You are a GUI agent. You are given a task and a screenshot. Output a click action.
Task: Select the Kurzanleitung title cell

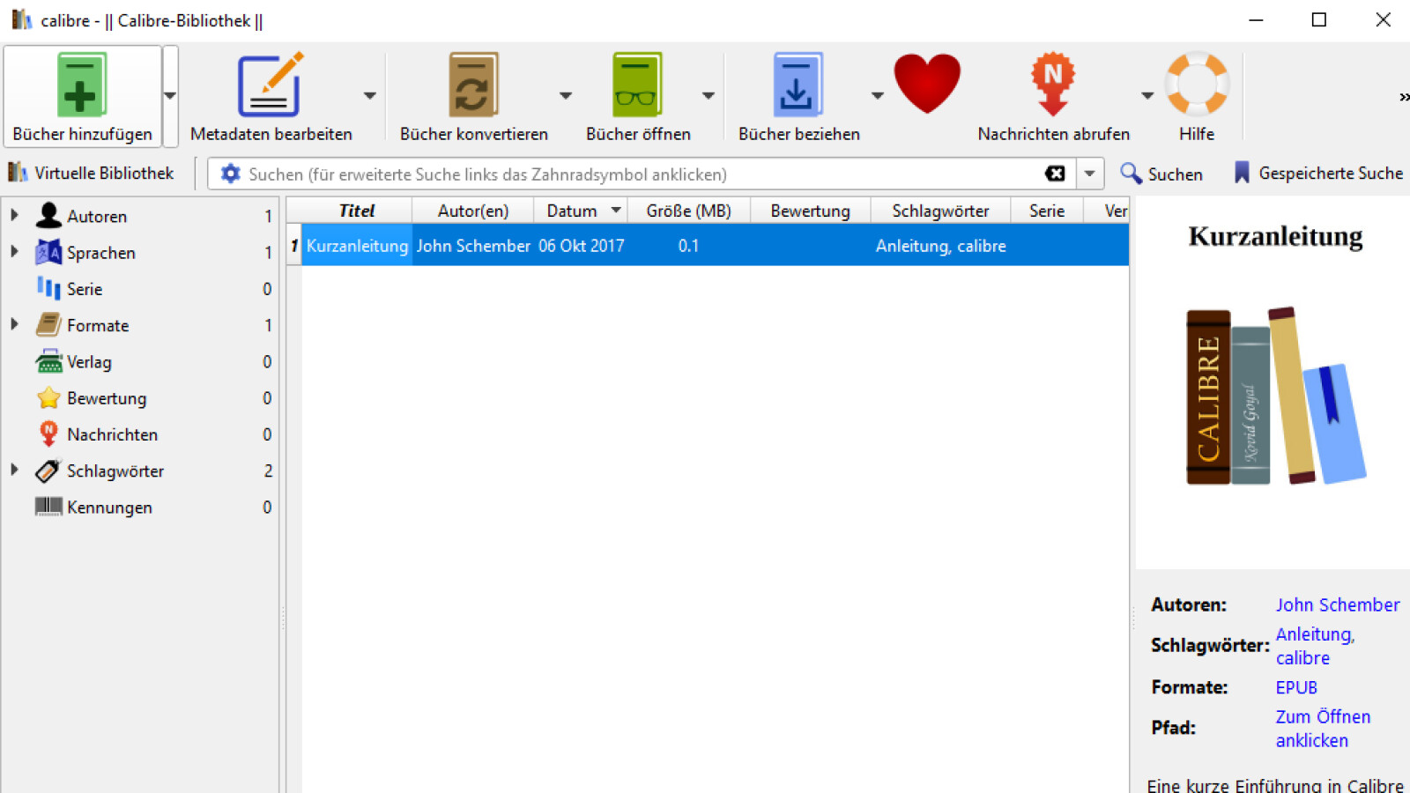[x=357, y=246]
